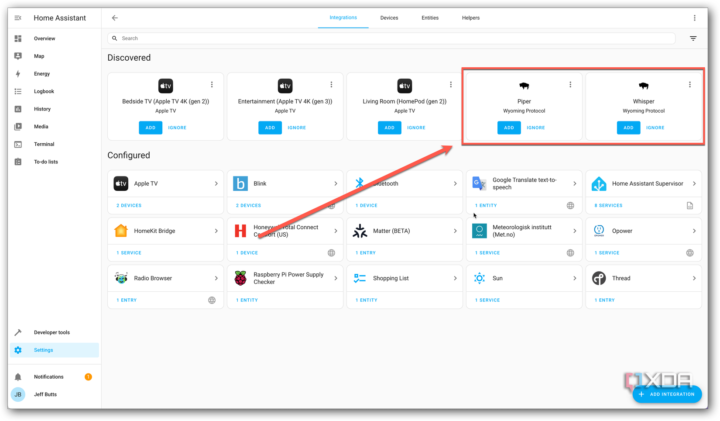Viewport: 720px width, 421px height.
Task: Expand the Shopping List chevron
Action: (x=455, y=278)
